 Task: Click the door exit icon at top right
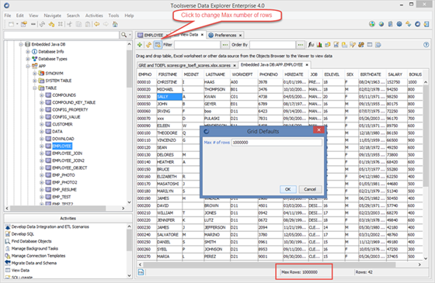[426, 24]
